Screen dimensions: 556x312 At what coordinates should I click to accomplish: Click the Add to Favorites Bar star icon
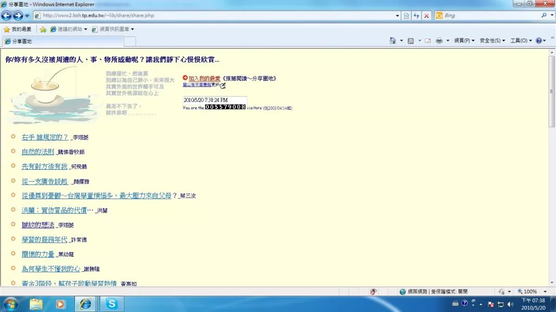tap(43, 29)
